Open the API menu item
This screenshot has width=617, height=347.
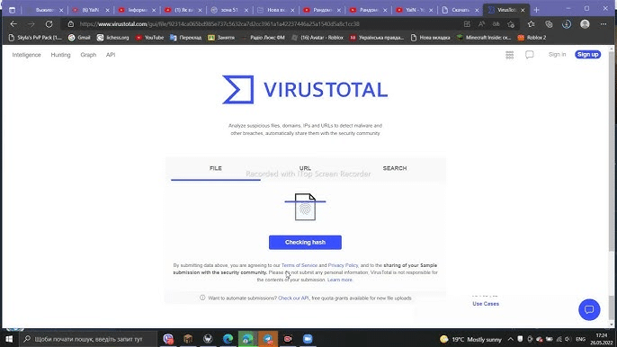coord(111,55)
